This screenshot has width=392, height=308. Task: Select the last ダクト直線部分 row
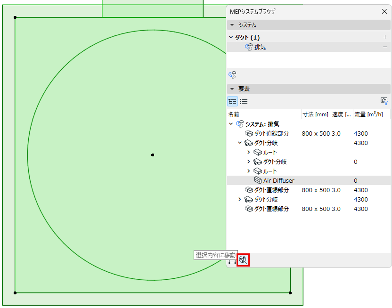pos(309,209)
